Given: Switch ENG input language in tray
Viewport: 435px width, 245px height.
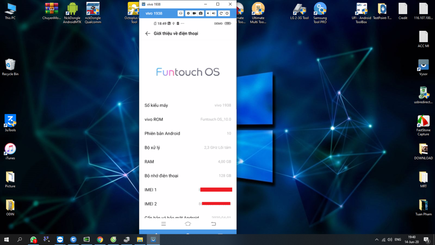Looking at the screenshot, I should [x=398, y=239].
